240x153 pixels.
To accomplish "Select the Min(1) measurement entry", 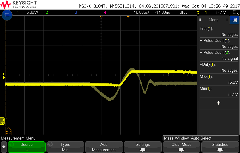I will 219,91.
